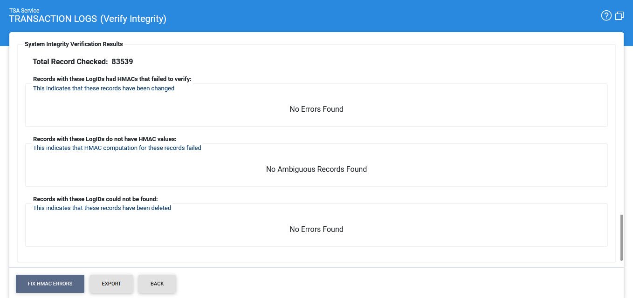
Task: Open help via the question mark icon
Action: 606,16
